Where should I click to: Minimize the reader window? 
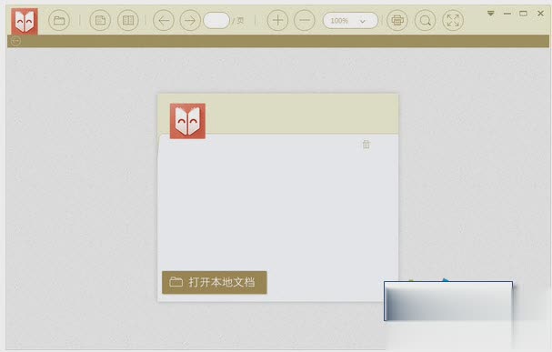pos(507,14)
